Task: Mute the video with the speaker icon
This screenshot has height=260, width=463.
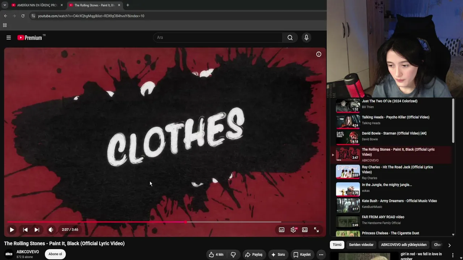Action: [x=51, y=230]
